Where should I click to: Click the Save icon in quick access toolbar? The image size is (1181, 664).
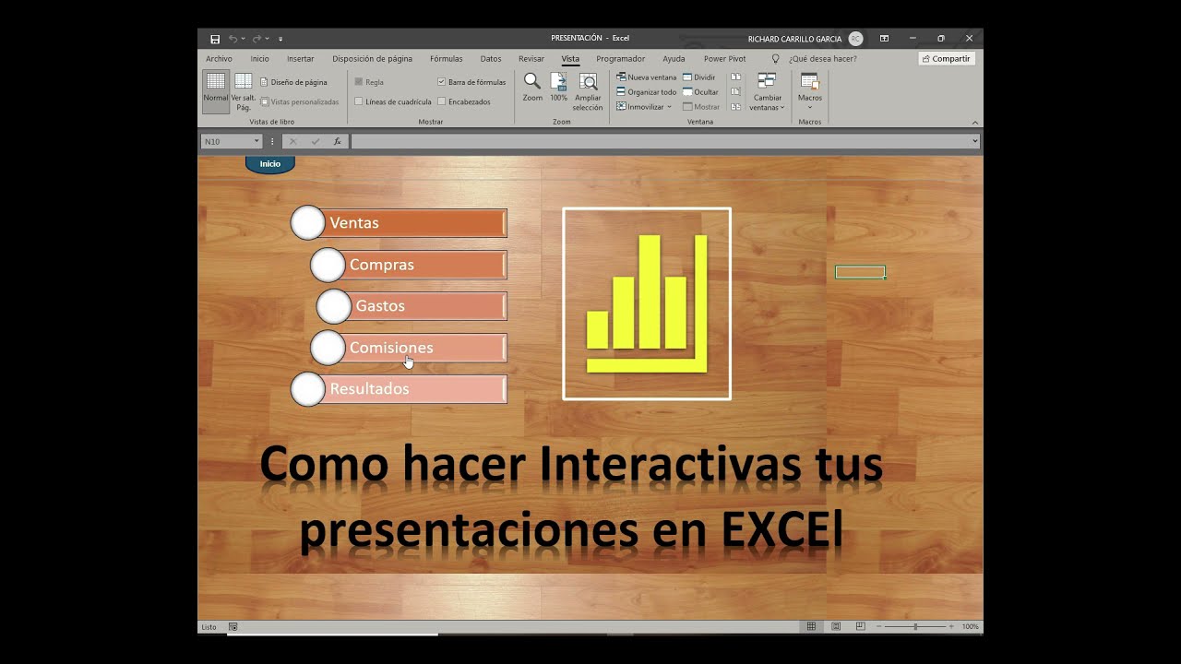coord(215,39)
